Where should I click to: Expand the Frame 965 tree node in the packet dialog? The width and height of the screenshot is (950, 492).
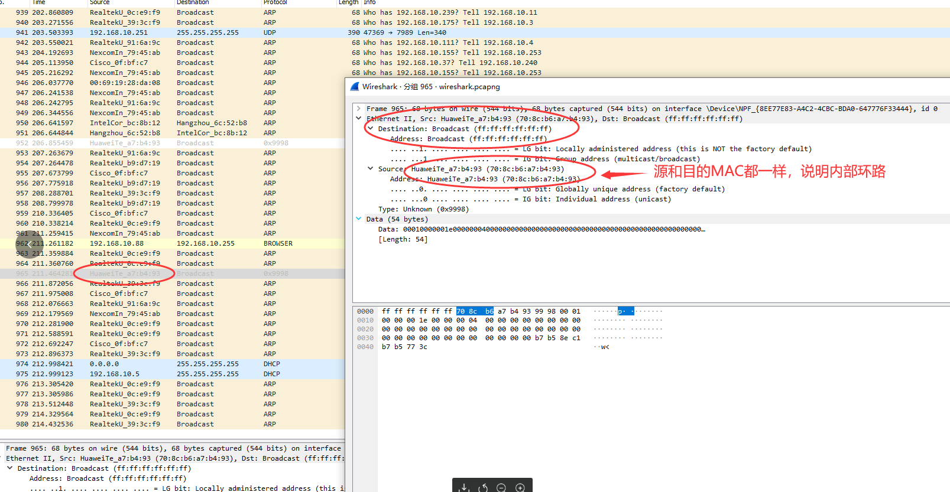(x=358, y=109)
